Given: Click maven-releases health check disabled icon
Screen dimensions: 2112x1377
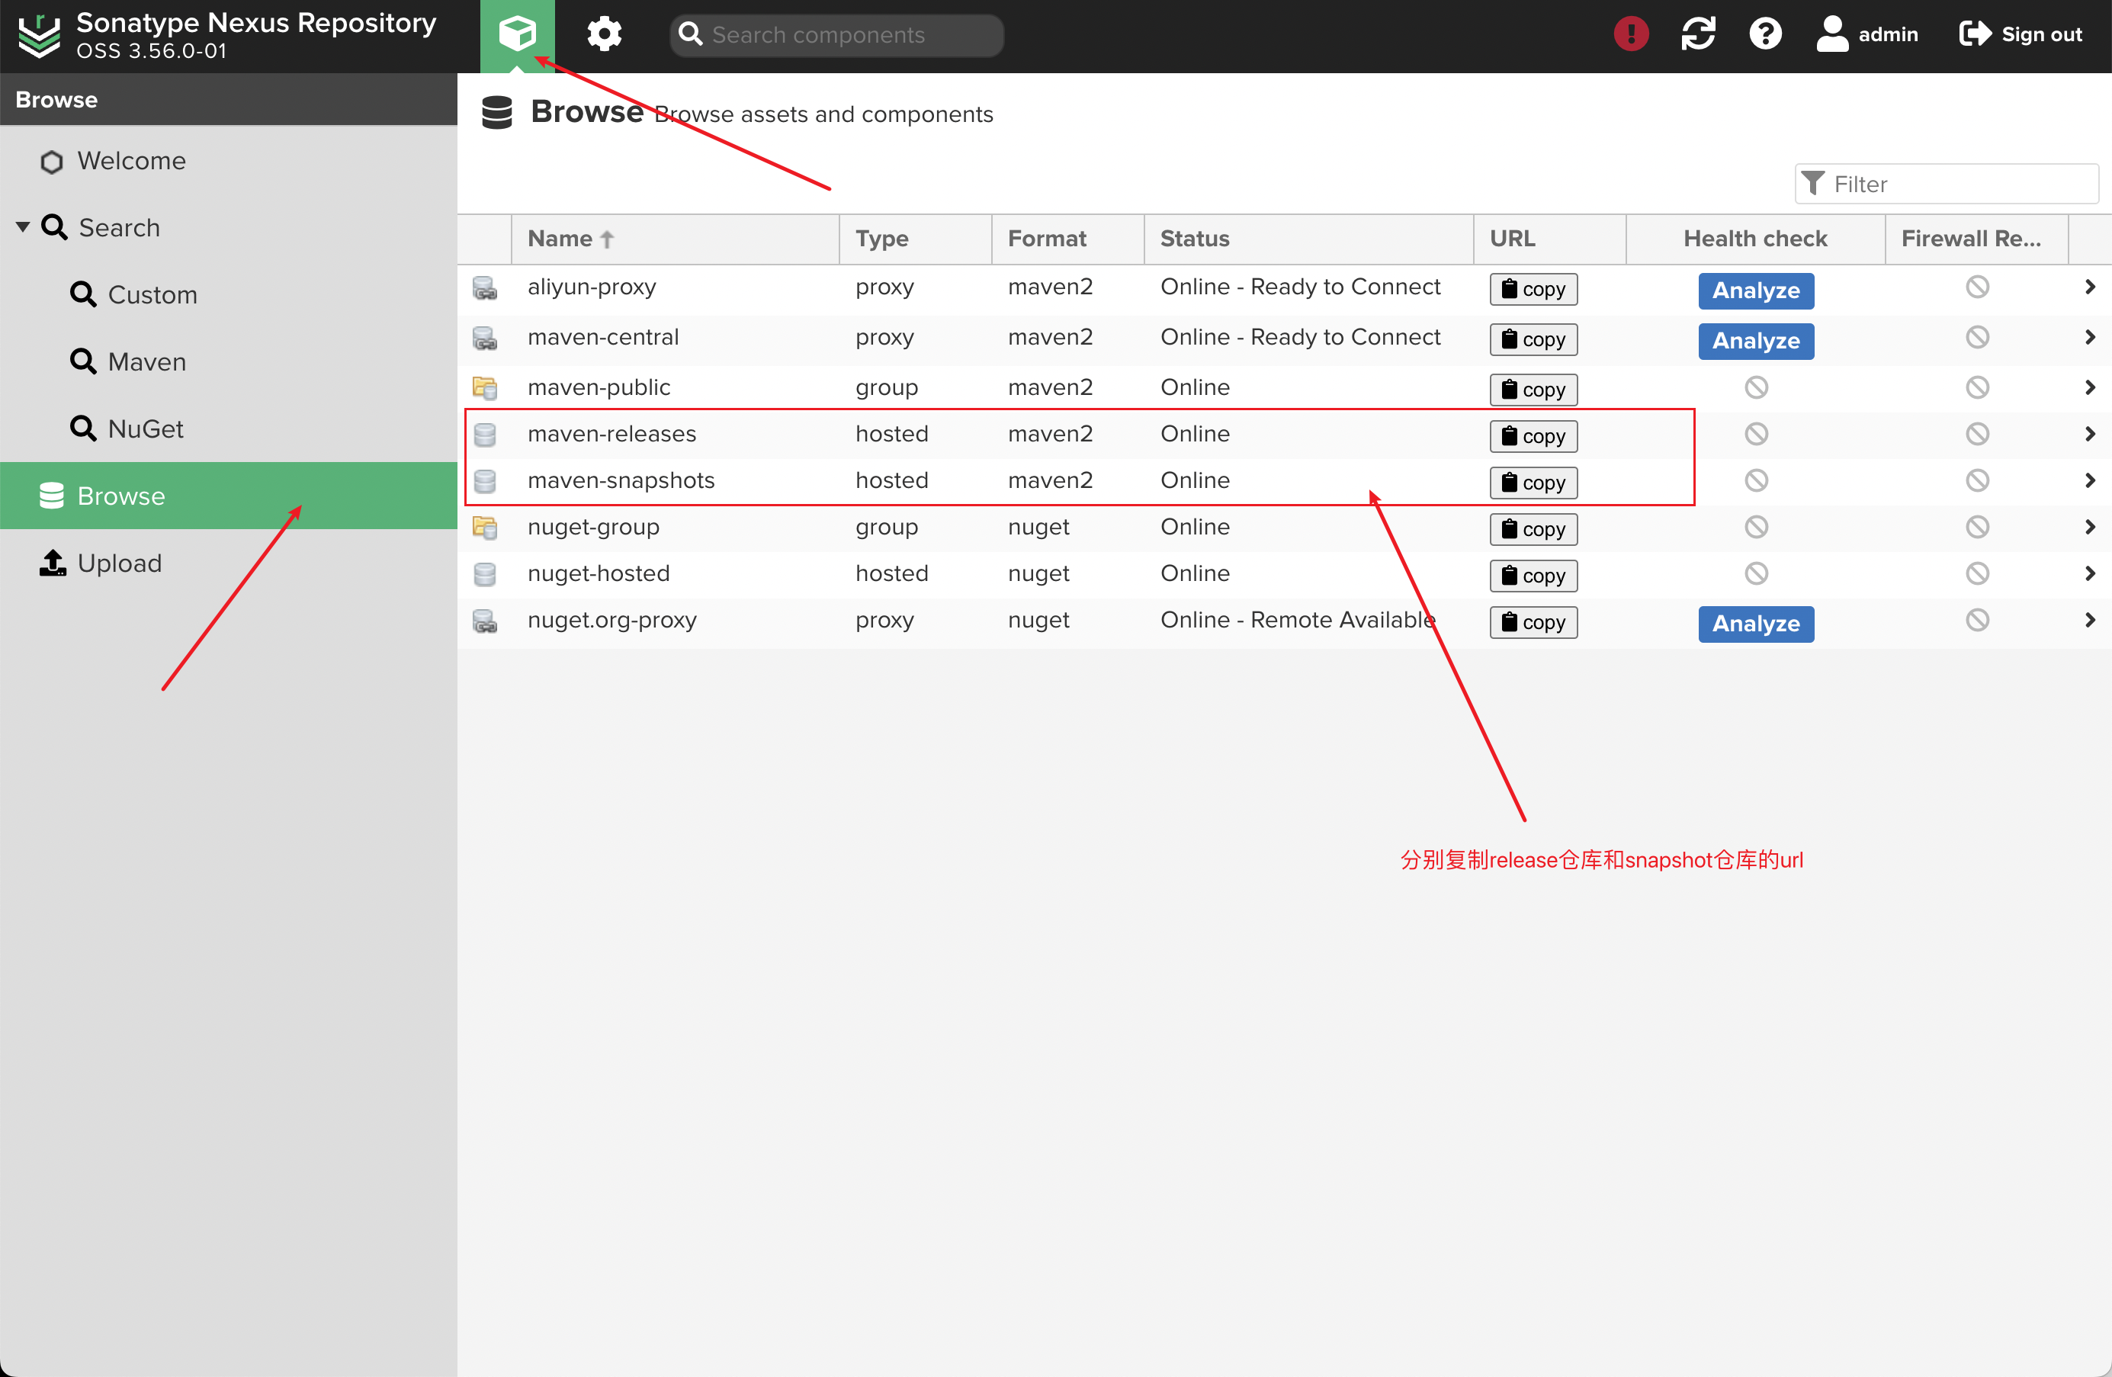Looking at the screenshot, I should click(1756, 434).
